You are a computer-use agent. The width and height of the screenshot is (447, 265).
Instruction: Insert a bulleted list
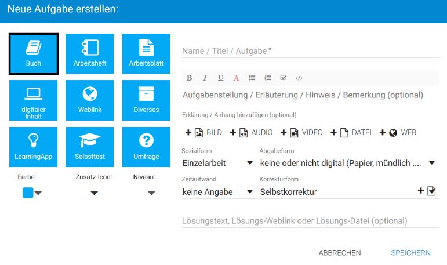252,78
